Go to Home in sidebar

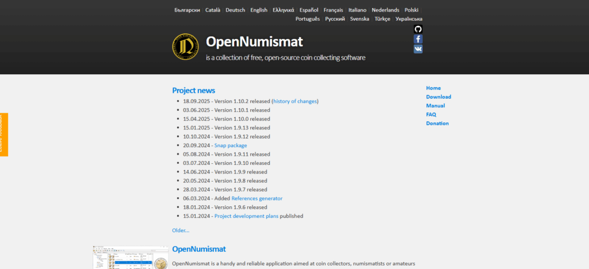click(434, 88)
